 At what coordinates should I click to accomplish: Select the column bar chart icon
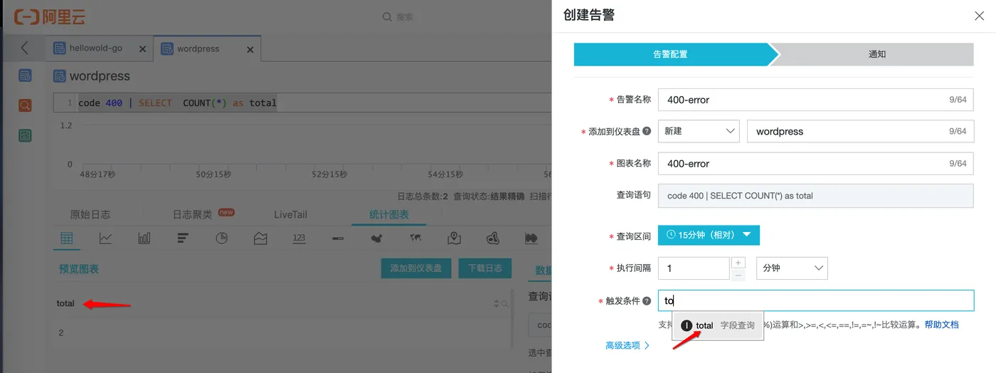pos(144,238)
